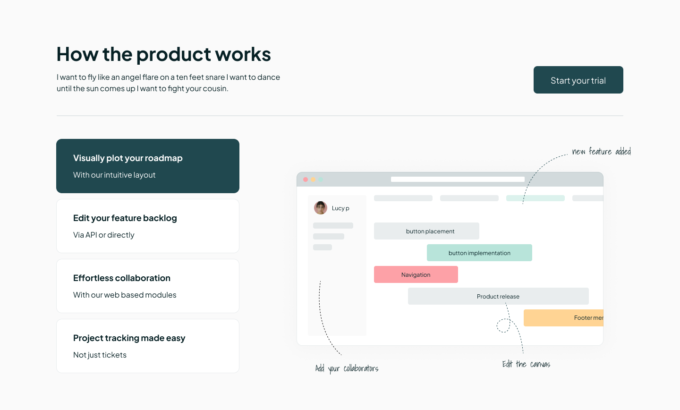680x410 pixels.
Task: Click the yellow window dot in mockup
Action: [x=313, y=179]
